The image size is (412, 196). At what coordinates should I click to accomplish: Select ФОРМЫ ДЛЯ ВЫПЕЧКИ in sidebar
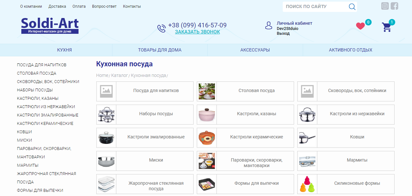(x=40, y=191)
